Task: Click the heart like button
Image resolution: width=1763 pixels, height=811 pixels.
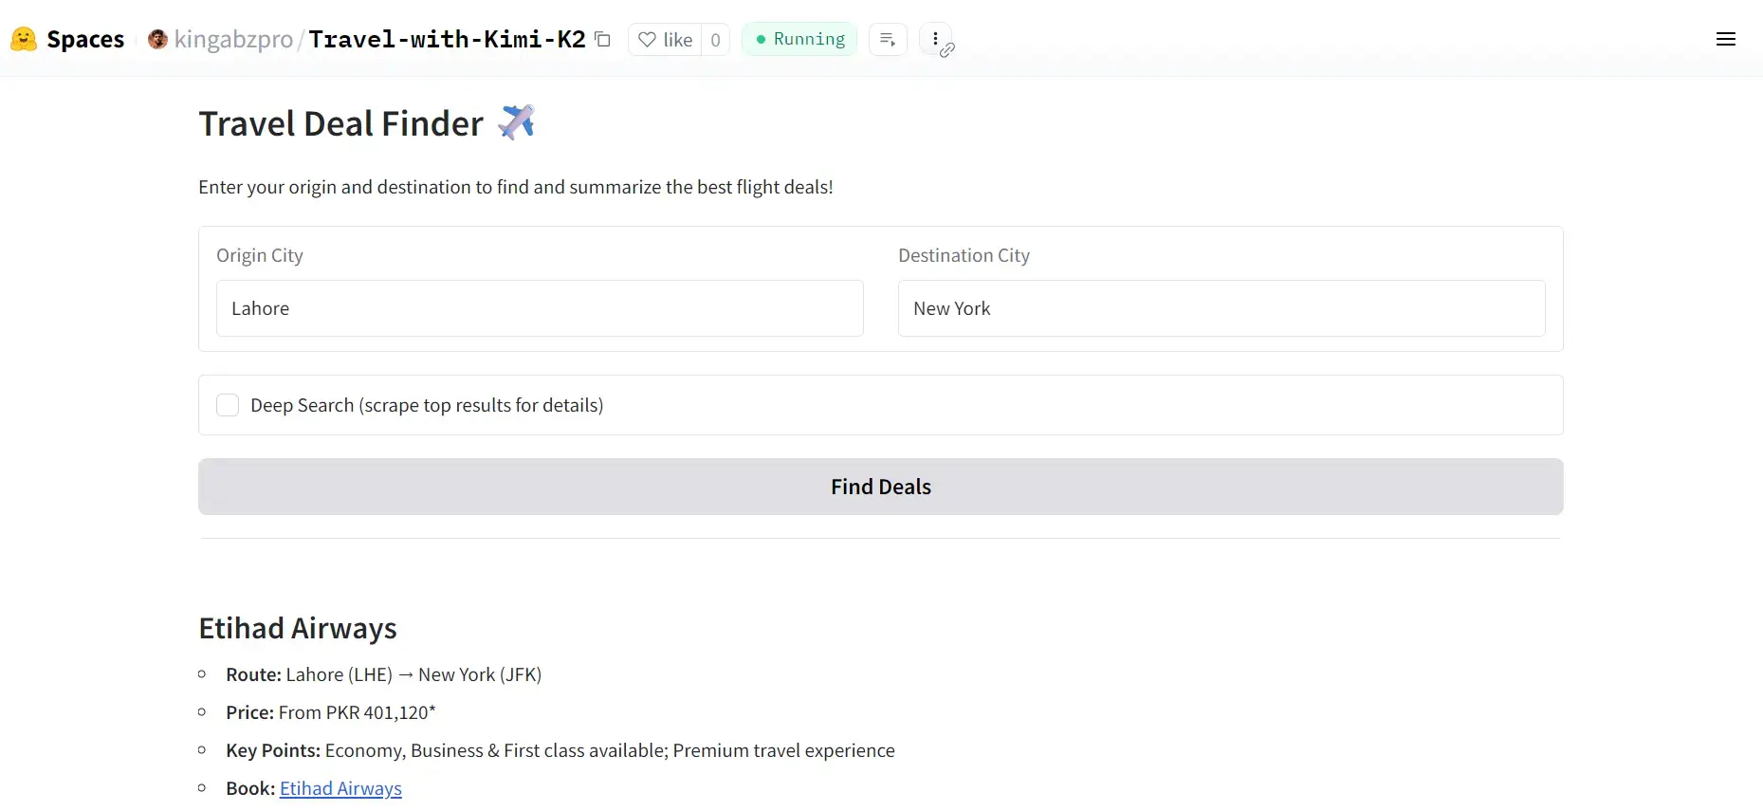Action: (665, 40)
